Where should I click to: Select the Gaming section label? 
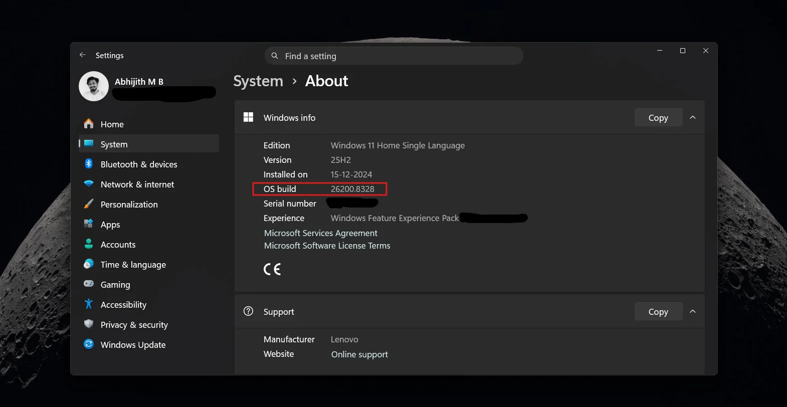pos(115,285)
